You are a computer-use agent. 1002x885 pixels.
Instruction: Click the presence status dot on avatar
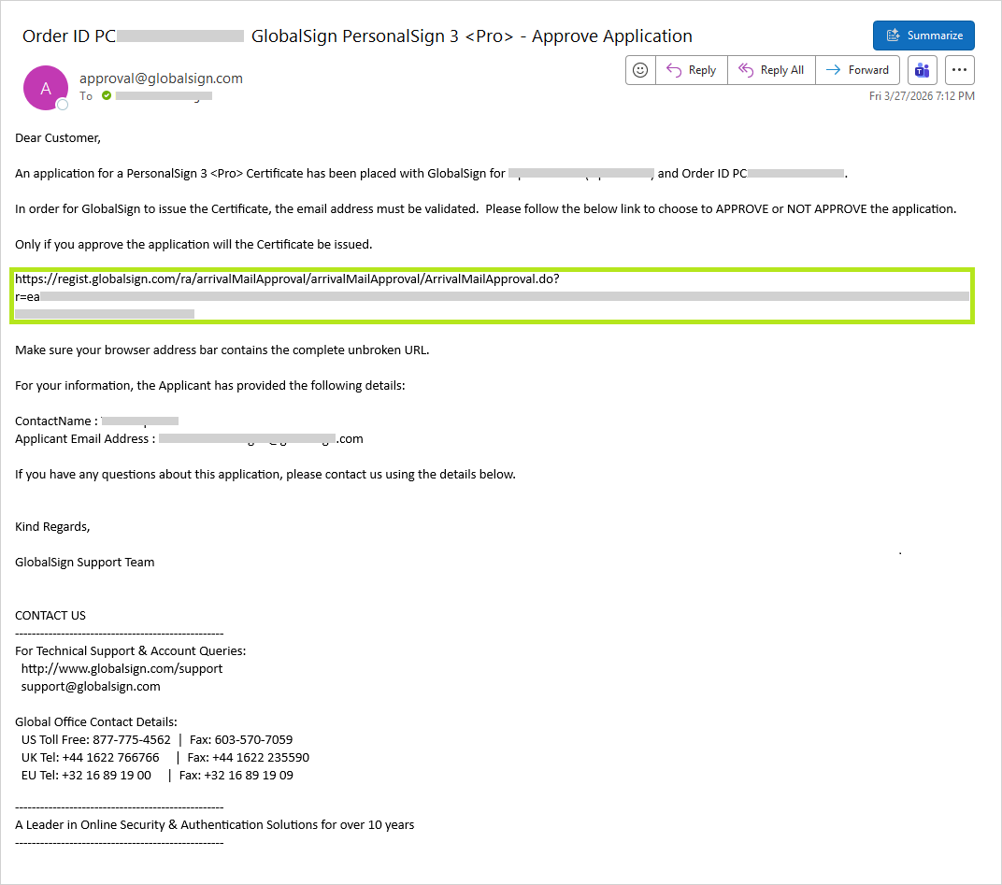tap(63, 104)
